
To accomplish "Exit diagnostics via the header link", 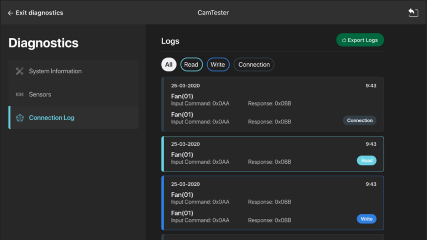I will tap(36, 13).
